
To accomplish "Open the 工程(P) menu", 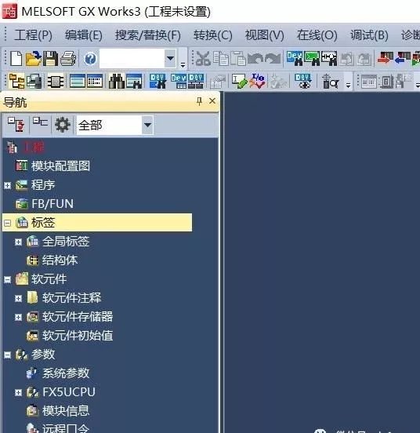I will click(x=33, y=35).
